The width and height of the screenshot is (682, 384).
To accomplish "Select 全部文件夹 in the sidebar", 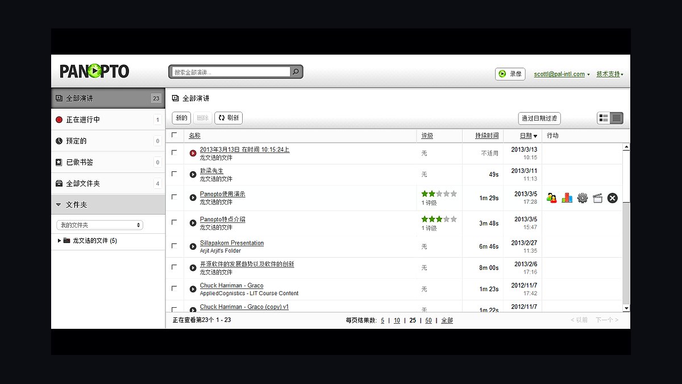I will (x=108, y=184).
